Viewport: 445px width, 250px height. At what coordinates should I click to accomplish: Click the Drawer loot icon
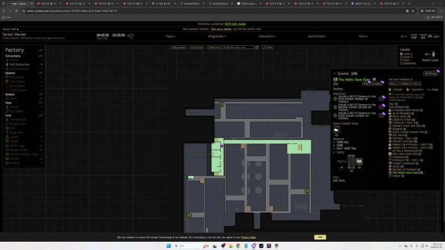pyautogui.click(x=7, y=141)
